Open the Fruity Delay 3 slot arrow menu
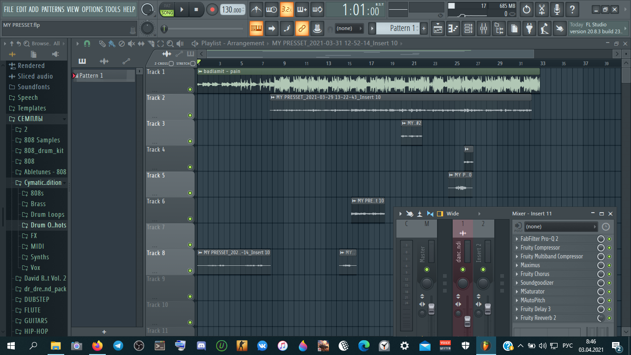631x355 pixels. 517,309
